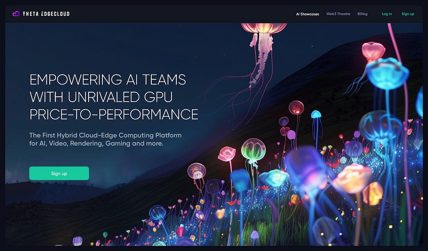Select Sign up in the top navigation
Image resolution: width=428 pixels, height=251 pixels.
[x=408, y=14]
